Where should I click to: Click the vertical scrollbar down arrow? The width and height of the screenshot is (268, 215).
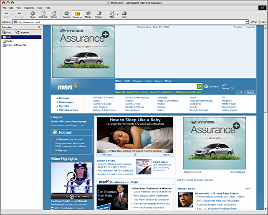coord(265,208)
